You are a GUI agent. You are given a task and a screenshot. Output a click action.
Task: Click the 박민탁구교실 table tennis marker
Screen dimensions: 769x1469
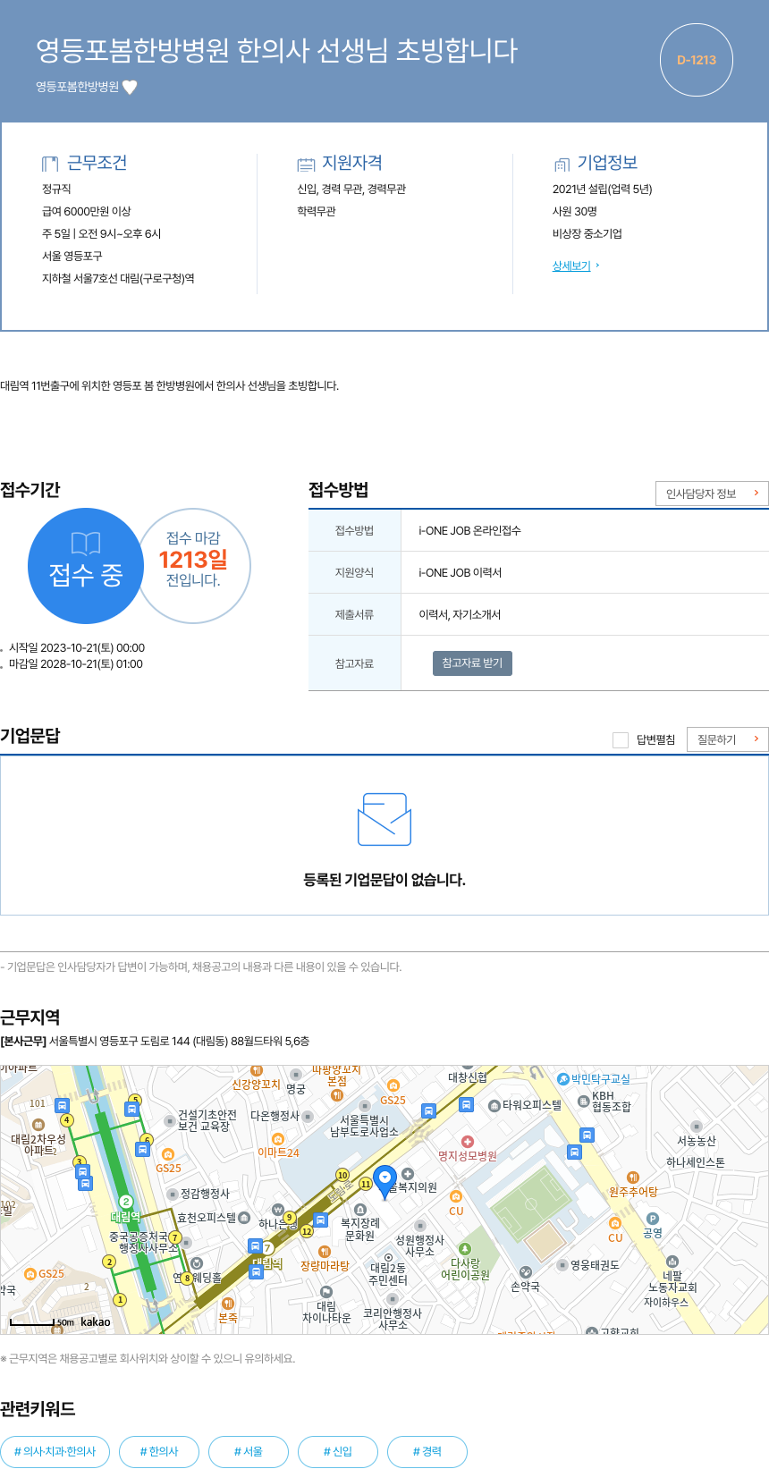563,1079
